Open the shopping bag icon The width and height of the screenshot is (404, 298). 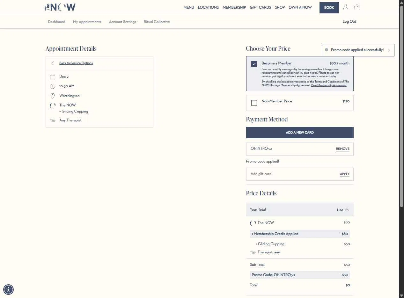coord(357,7)
